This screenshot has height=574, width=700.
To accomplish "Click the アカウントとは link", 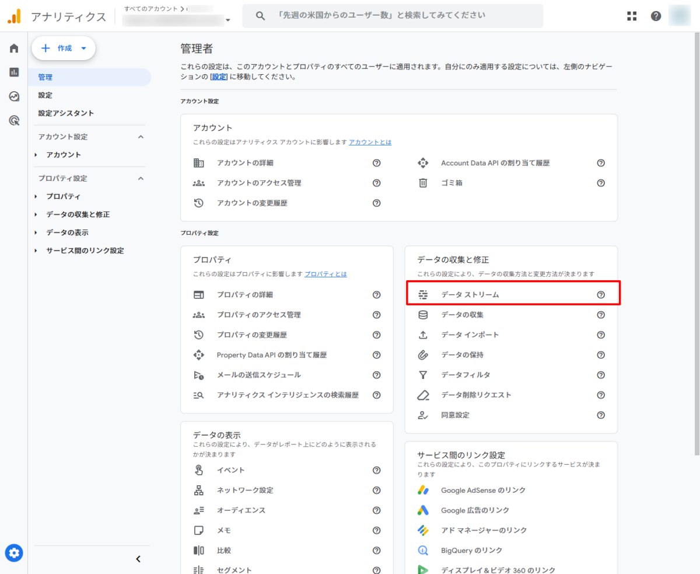I will pos(370,142).
